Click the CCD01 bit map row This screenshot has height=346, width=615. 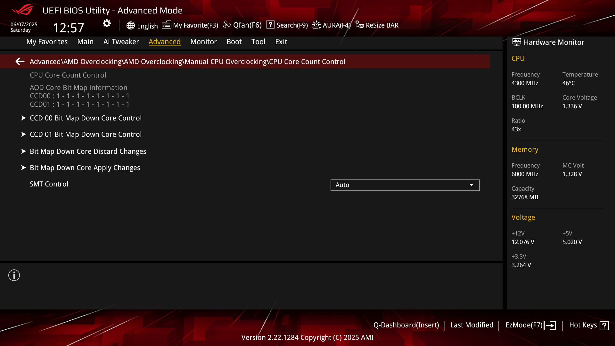click(80, 104)
